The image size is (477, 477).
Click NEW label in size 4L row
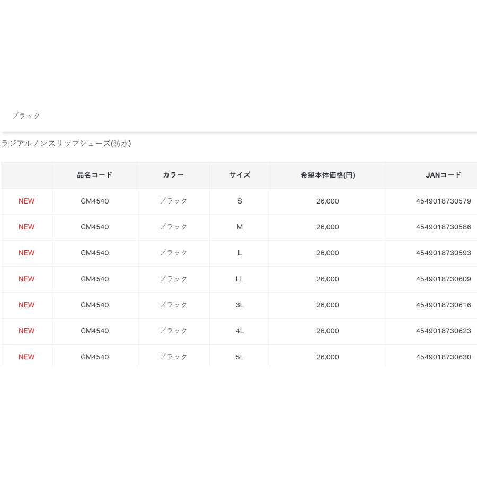click(x=26, y=331)
